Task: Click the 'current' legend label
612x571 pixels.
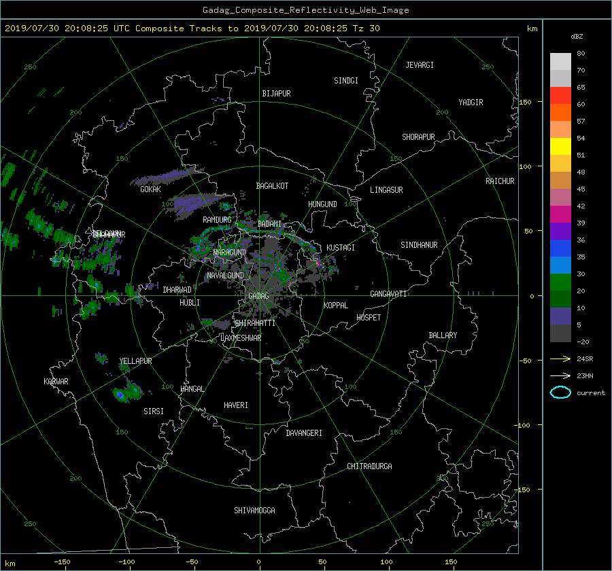Action: point(590,393)
